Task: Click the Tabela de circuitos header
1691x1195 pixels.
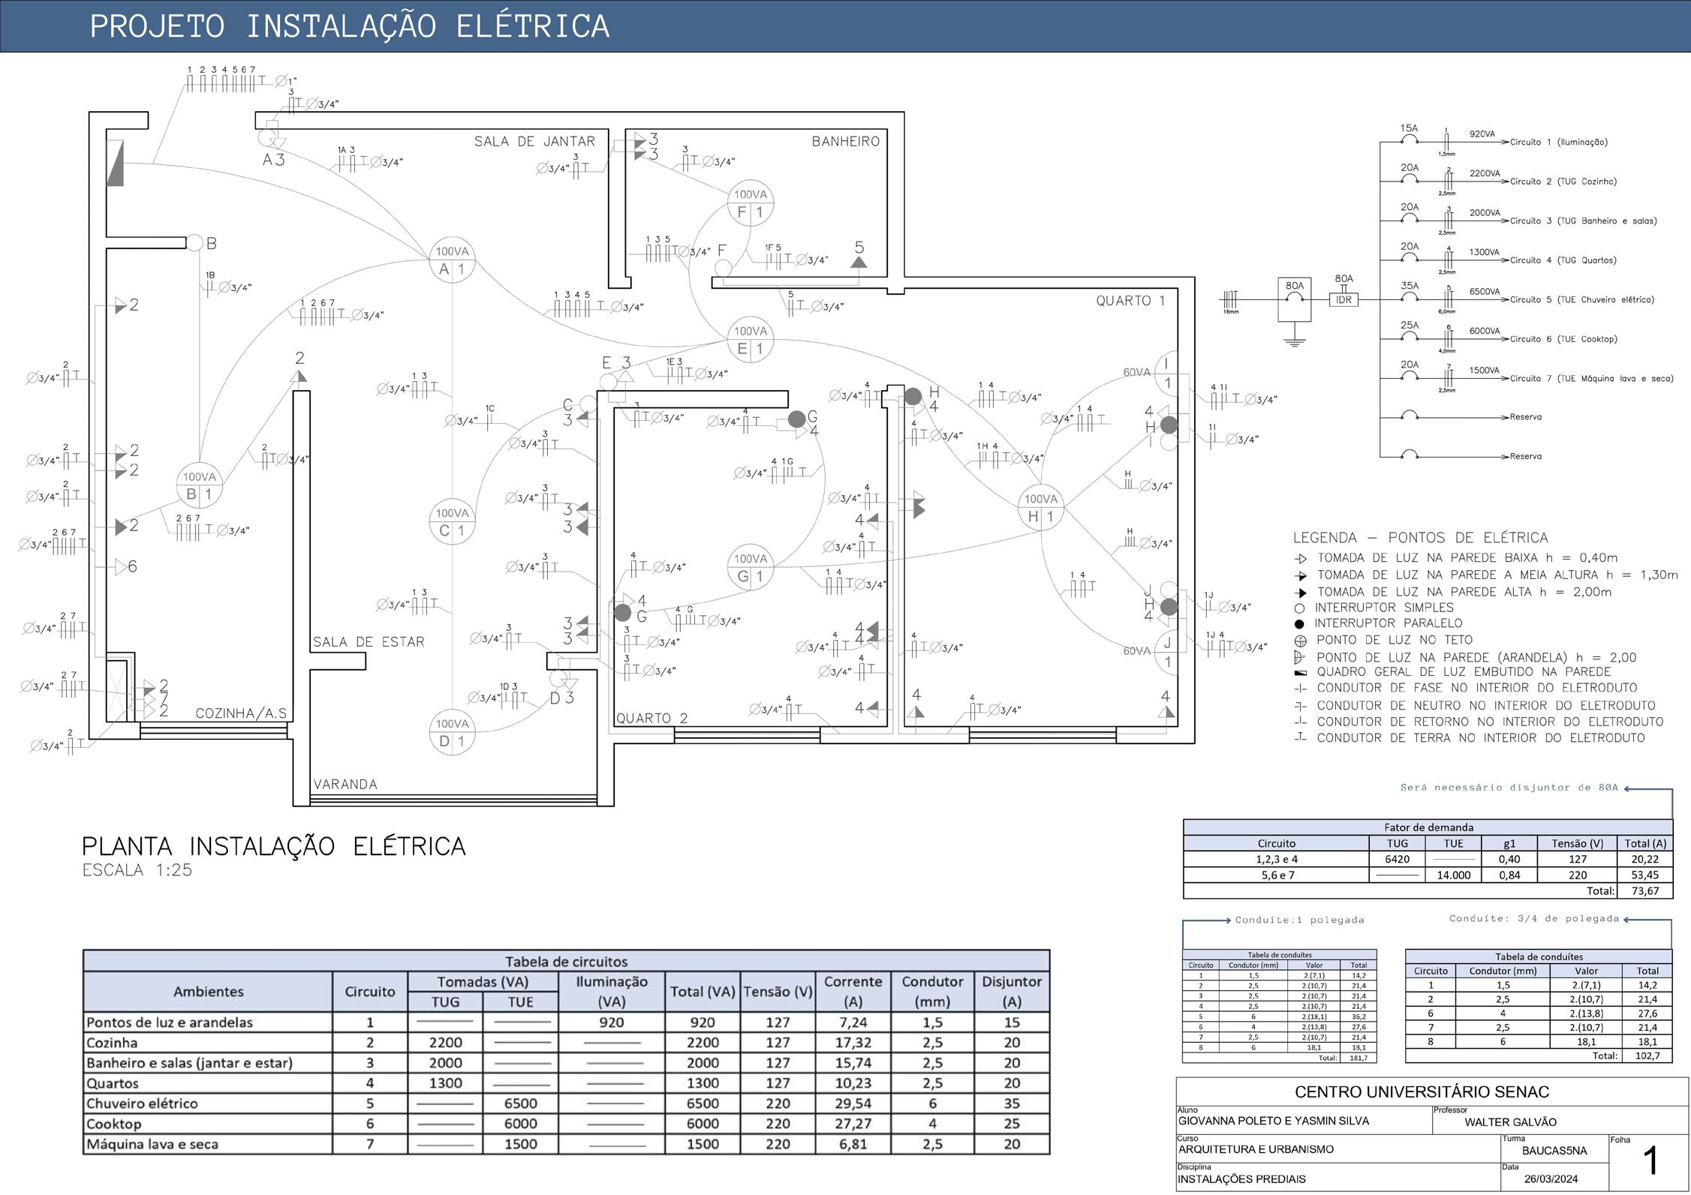Action: tap(565, 961)
